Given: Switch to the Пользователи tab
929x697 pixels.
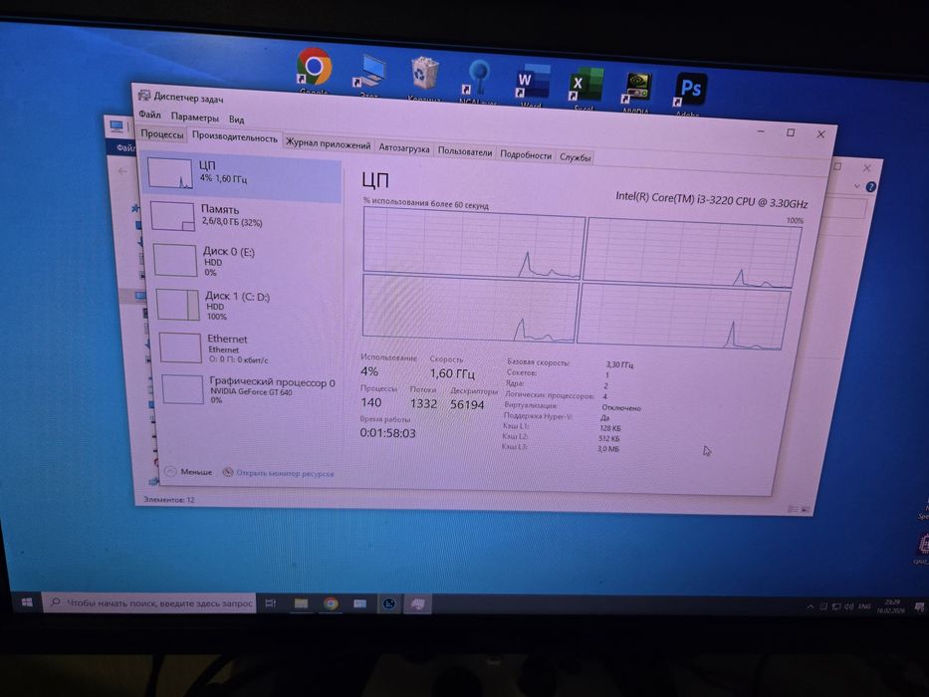Looking at the screenshot, I should pyautogui.click(x=464, y=151).
